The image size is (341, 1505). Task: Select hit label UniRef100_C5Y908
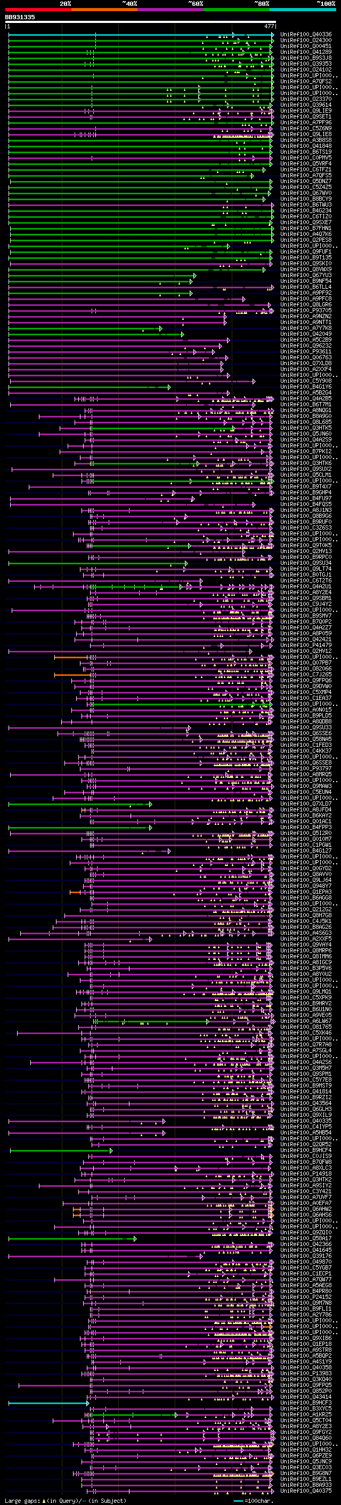tap(306, 381)
